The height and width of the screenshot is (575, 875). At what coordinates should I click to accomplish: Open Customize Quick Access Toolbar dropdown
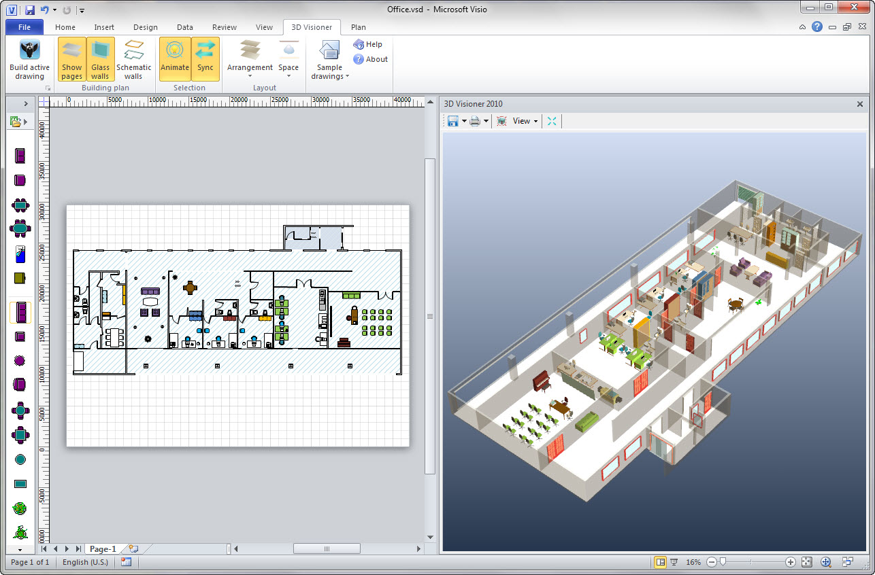(x=82, y=10)
